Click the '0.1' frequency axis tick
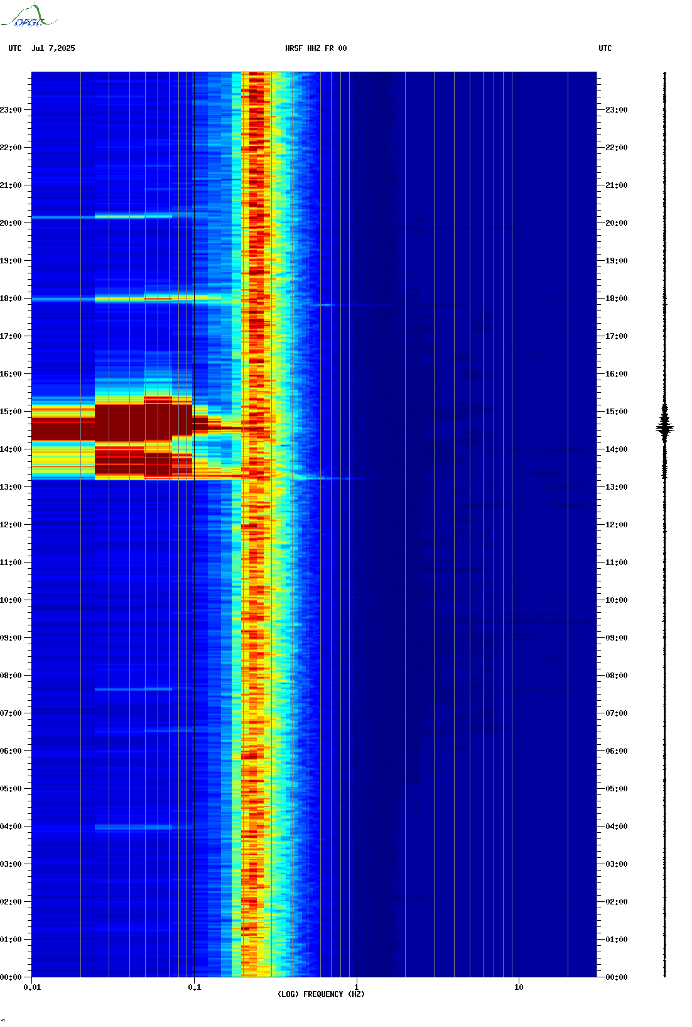The image size is (692, 1027). click(x=195, y=987)
